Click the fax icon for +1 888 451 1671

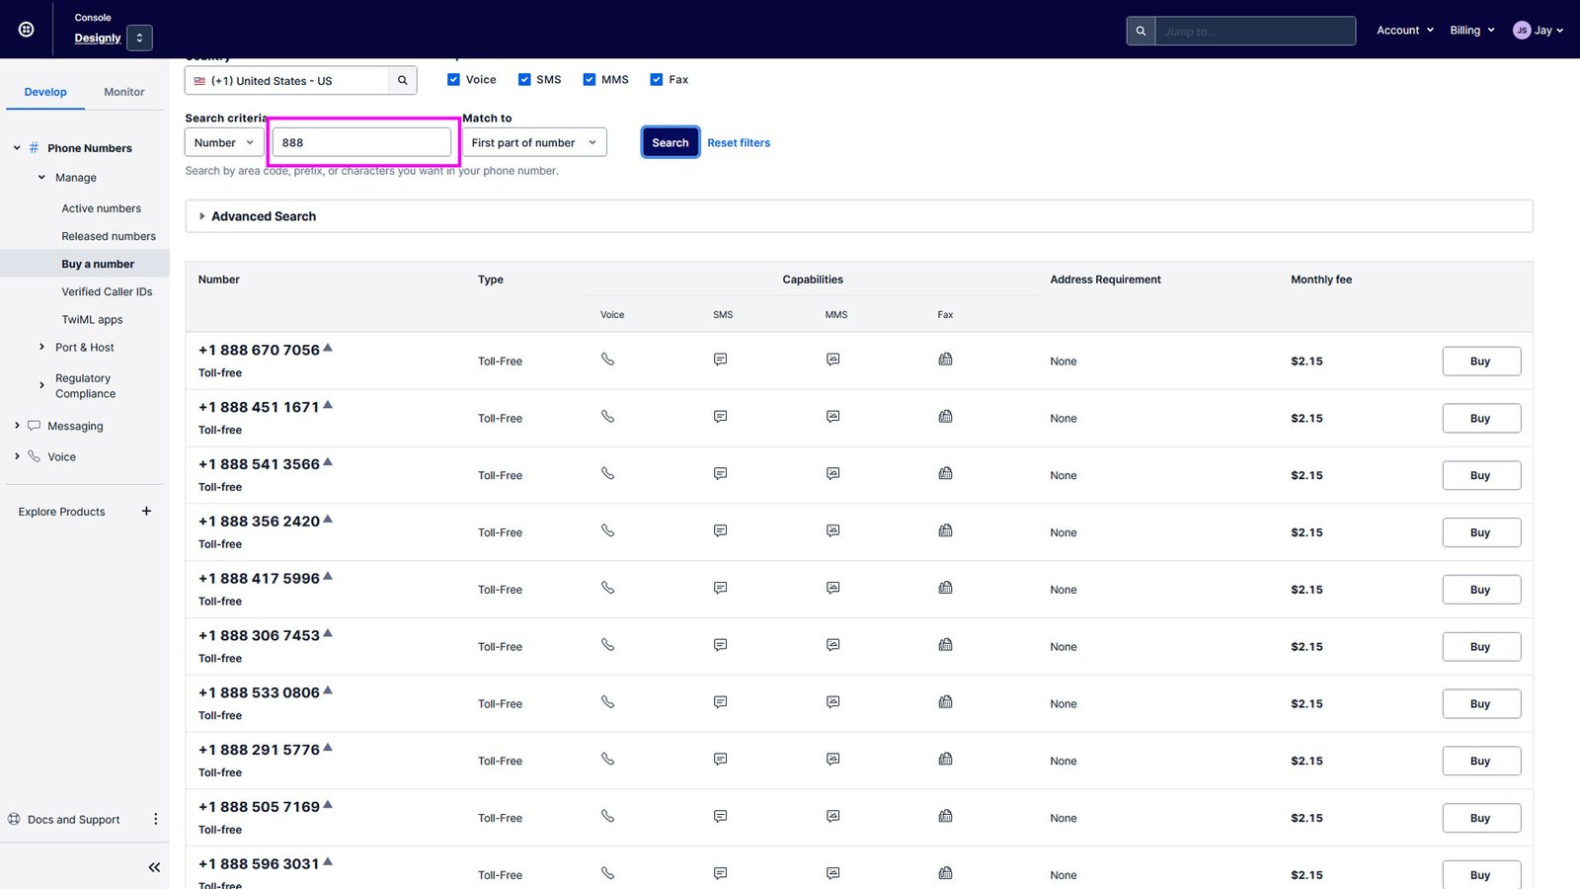(945, 417)
